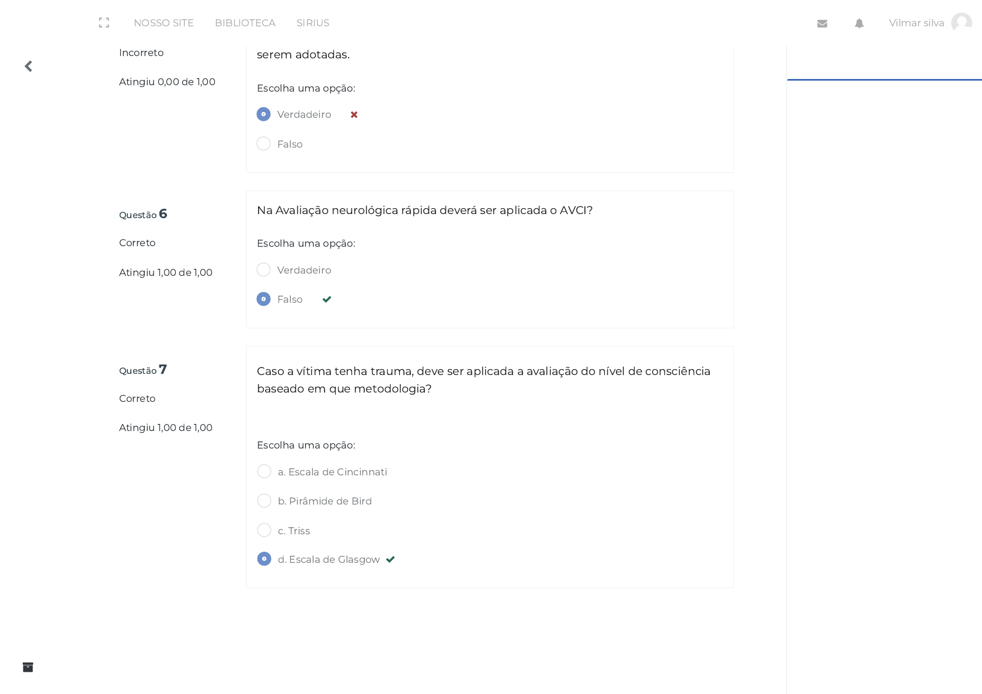Select Falso for Questão 6
The image size is (982, 694).
coord(264,299)
